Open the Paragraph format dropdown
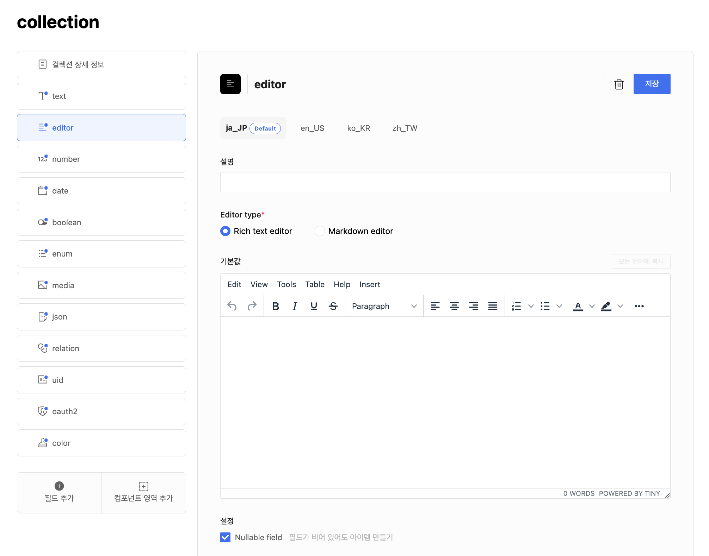 click(x=384, y=306)
